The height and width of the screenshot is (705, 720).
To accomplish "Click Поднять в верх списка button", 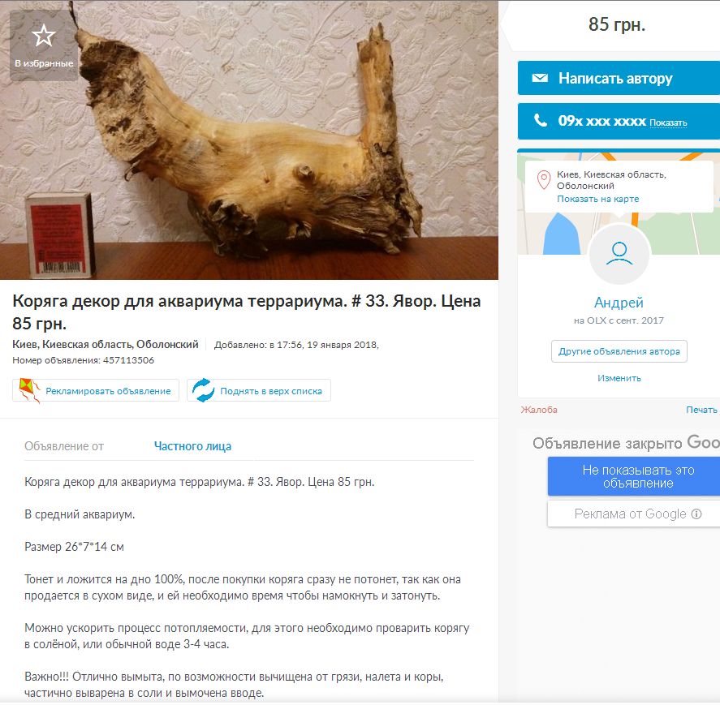I will [x=258, y=390].
